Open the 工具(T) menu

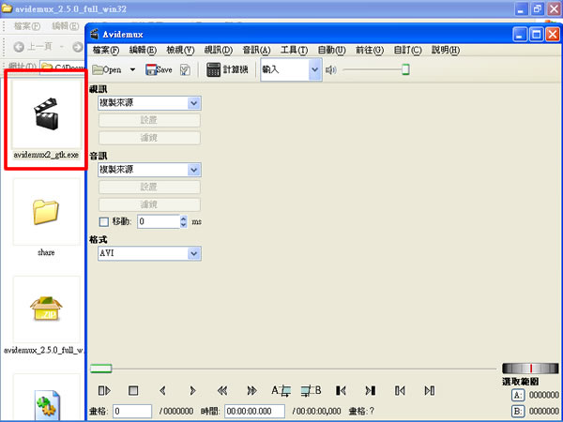click(294, 50)
